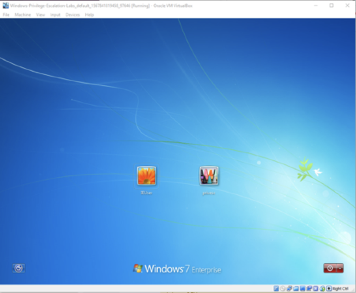Expand the shutdown options arrow

[340, 268]
